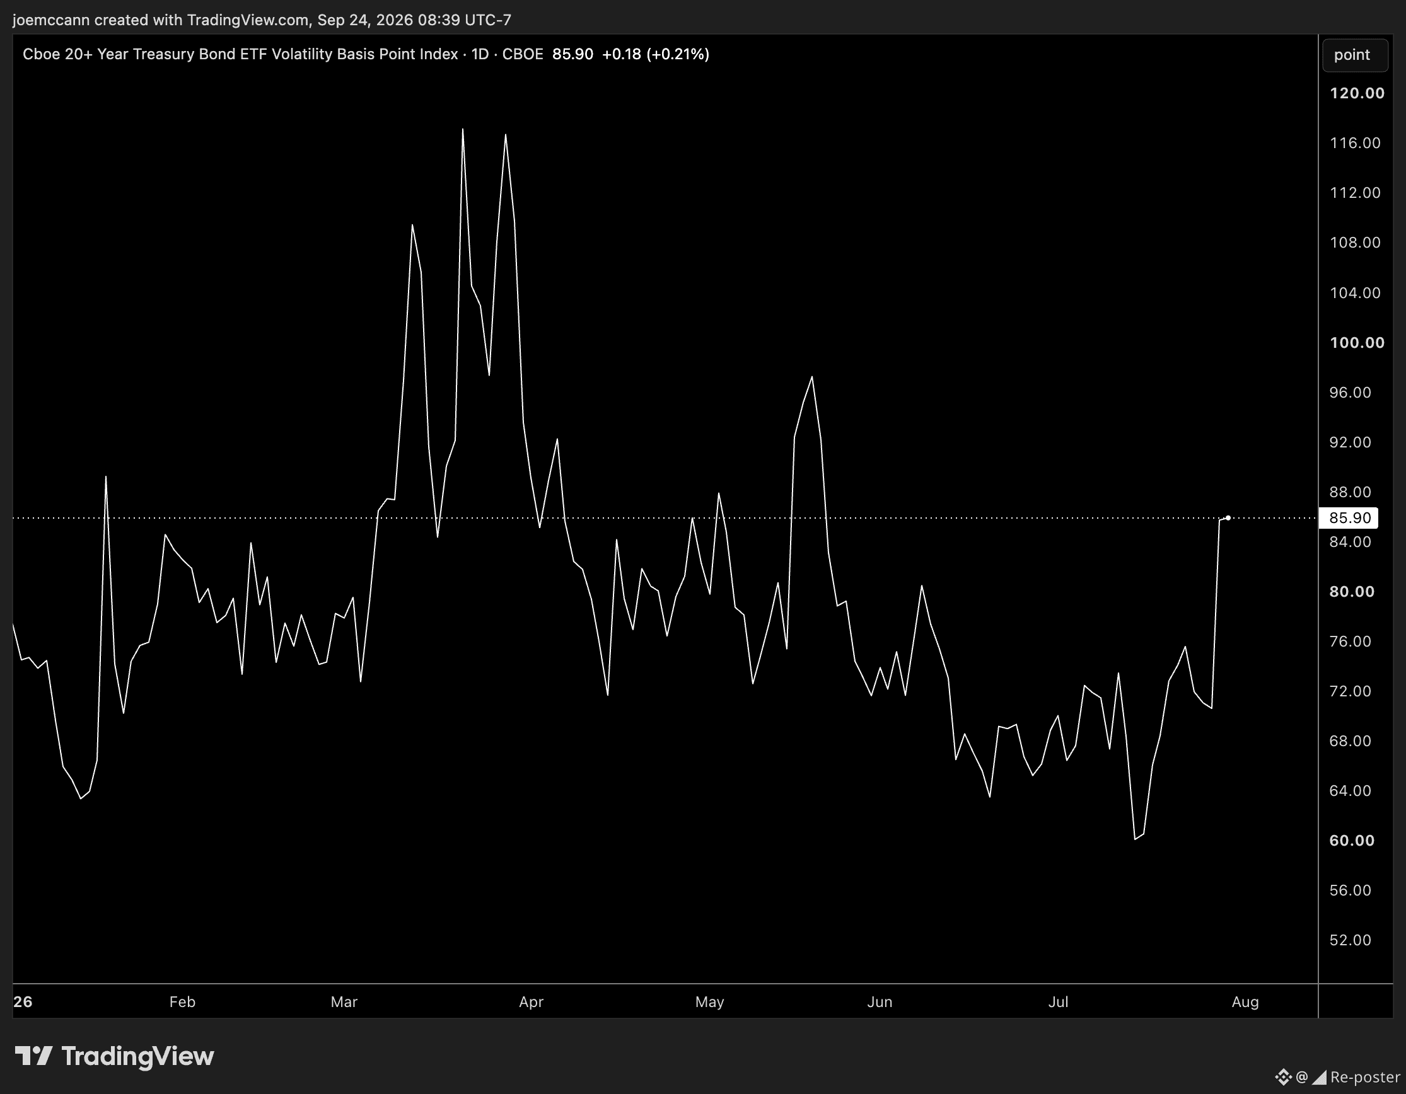Click the triangle icon beside Re-poster
Viewport: 1406px width, 1094px height.
[1319, 1077]
